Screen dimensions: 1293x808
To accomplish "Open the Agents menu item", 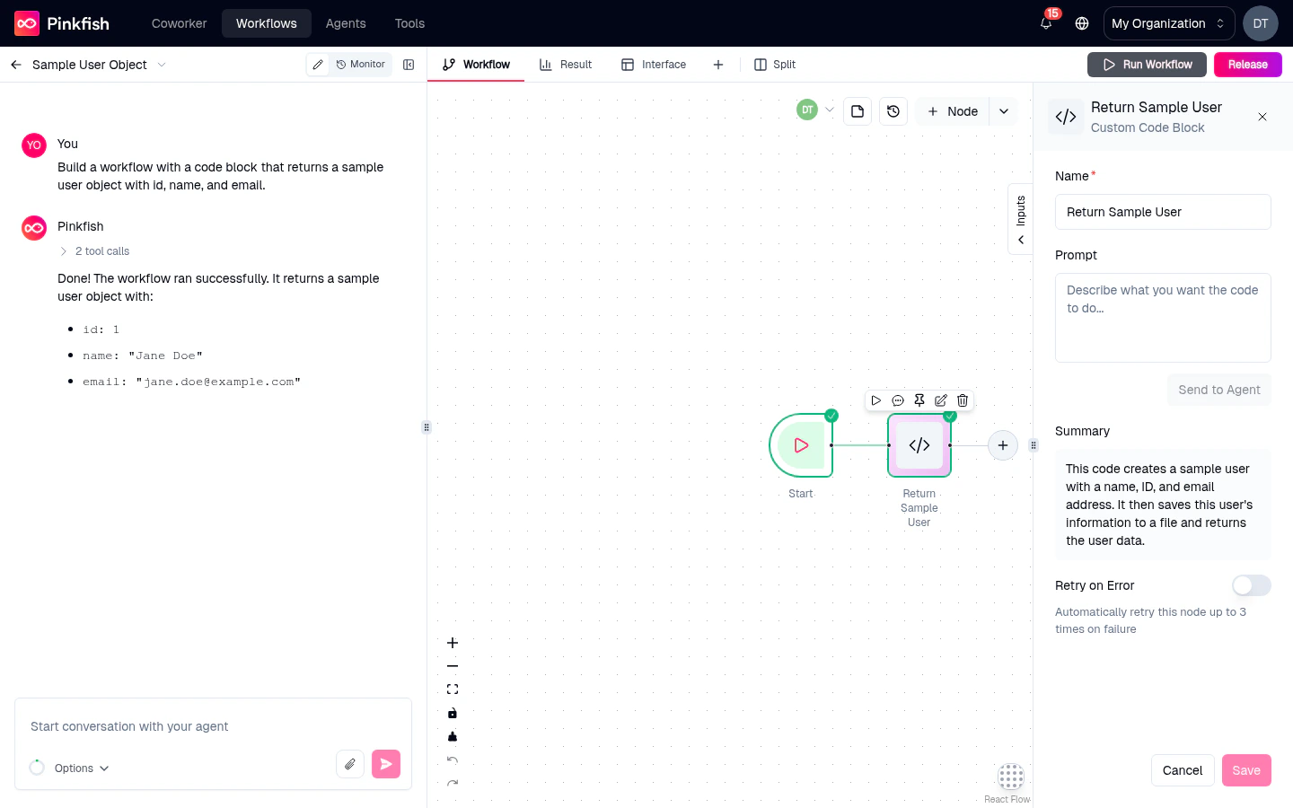I will pyautogui.click(x=346, y=23).
